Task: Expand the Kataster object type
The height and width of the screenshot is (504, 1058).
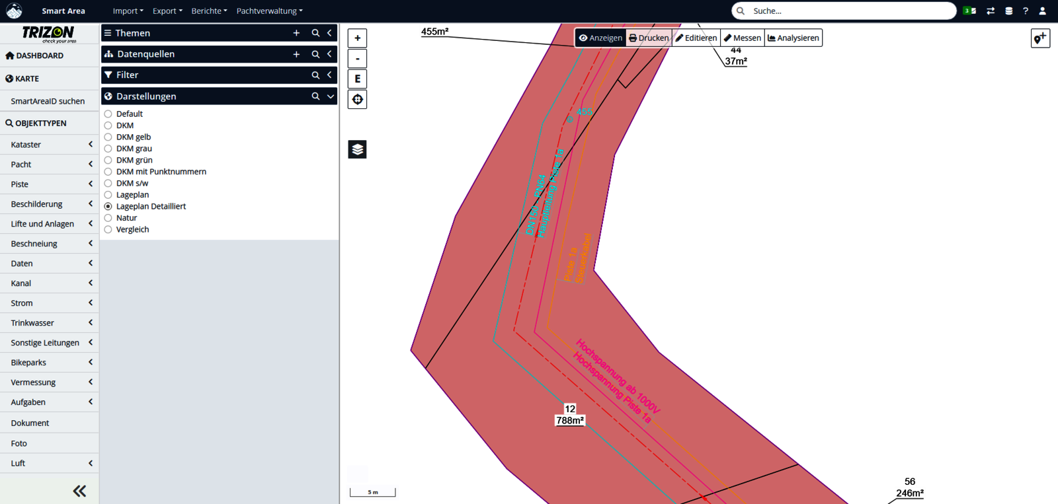Action: (x=50, y=145)
